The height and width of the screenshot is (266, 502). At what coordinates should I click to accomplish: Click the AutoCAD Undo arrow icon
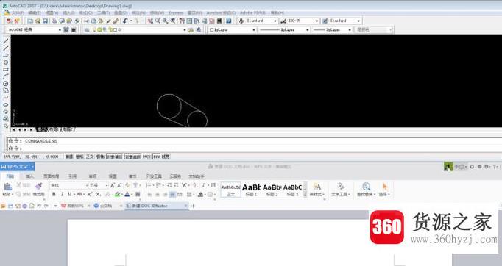tap(125, 21)
